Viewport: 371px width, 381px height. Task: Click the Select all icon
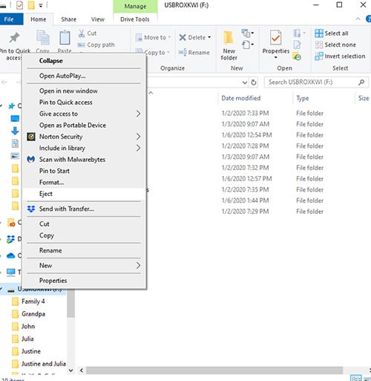click(319, 33)
